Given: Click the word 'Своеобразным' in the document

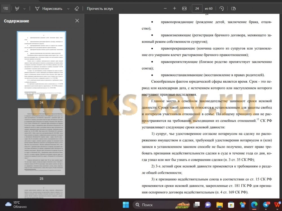Looking at the screenshot, I should 163,82.
